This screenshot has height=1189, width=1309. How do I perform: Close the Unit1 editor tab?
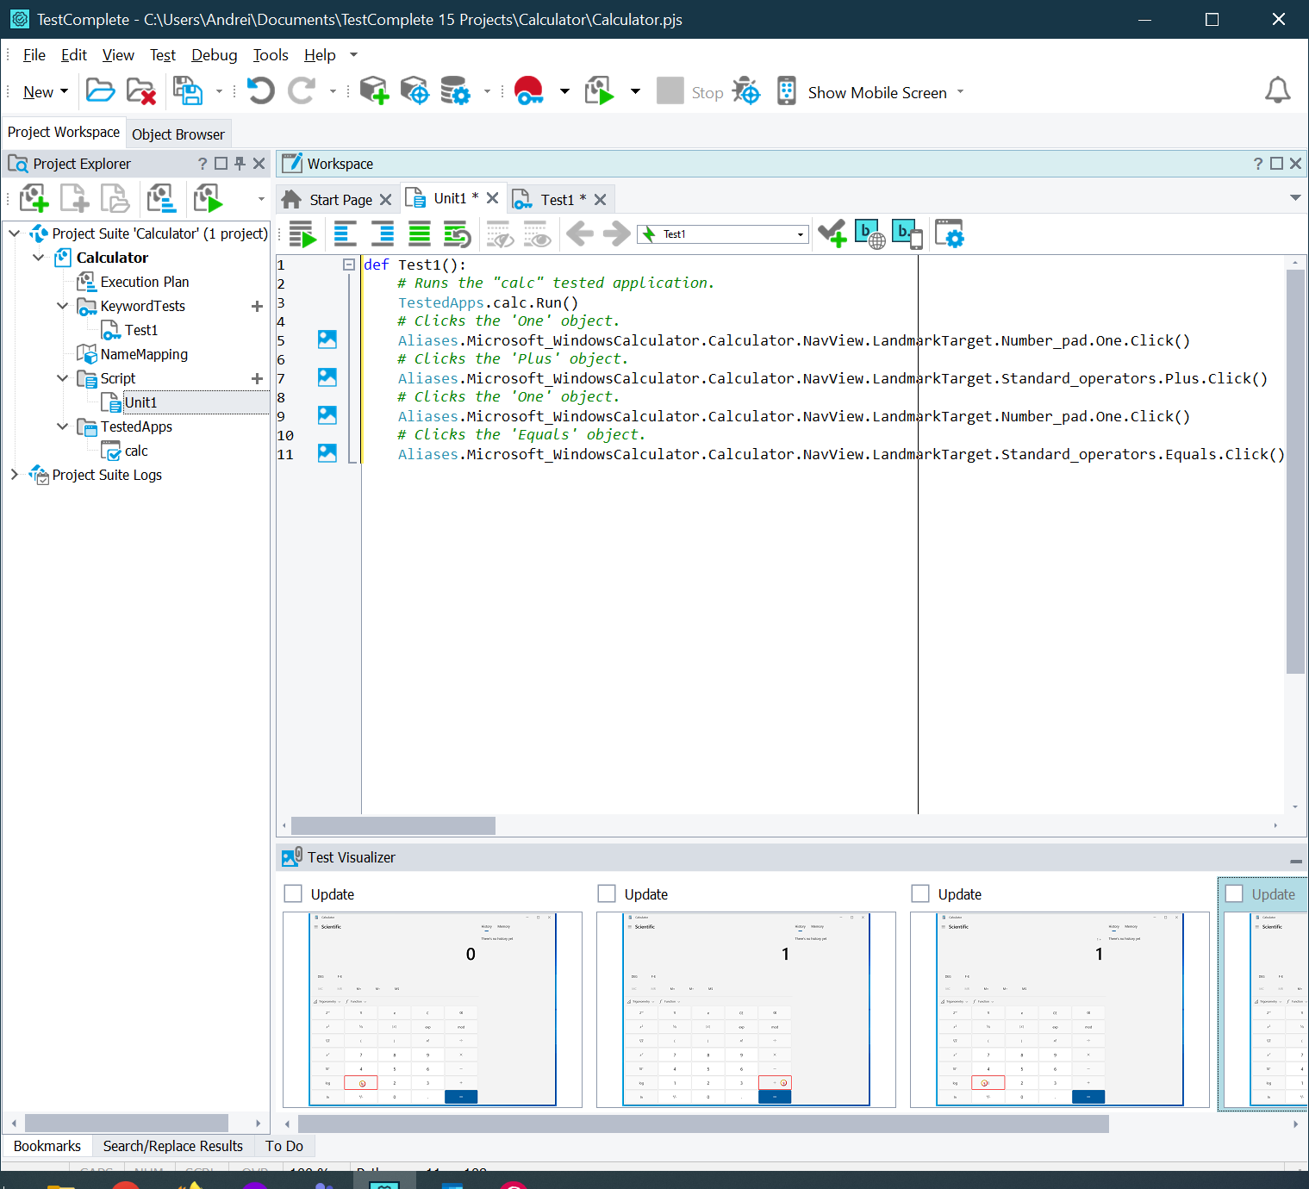pos(493,198)
